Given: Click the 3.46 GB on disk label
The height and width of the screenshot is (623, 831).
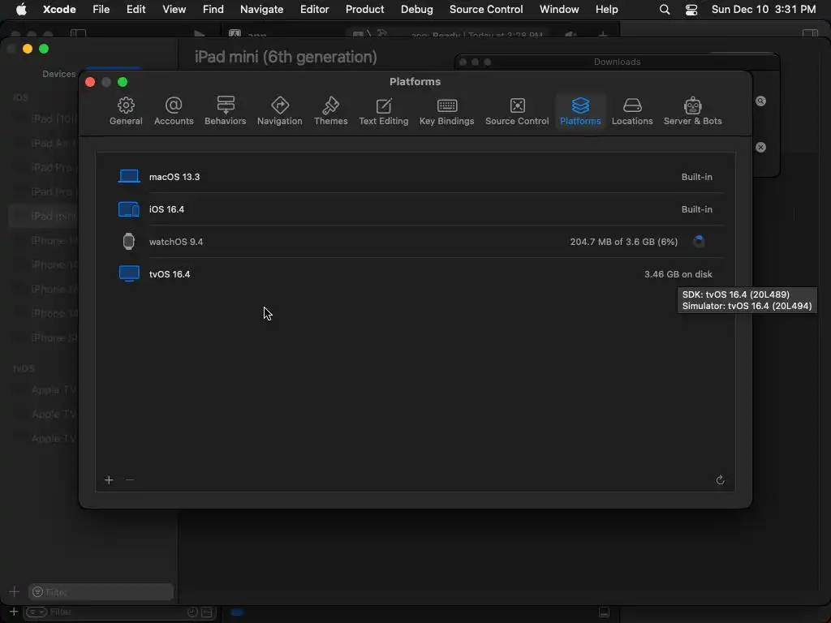Looking at the screenshot, I should [678, 274].
